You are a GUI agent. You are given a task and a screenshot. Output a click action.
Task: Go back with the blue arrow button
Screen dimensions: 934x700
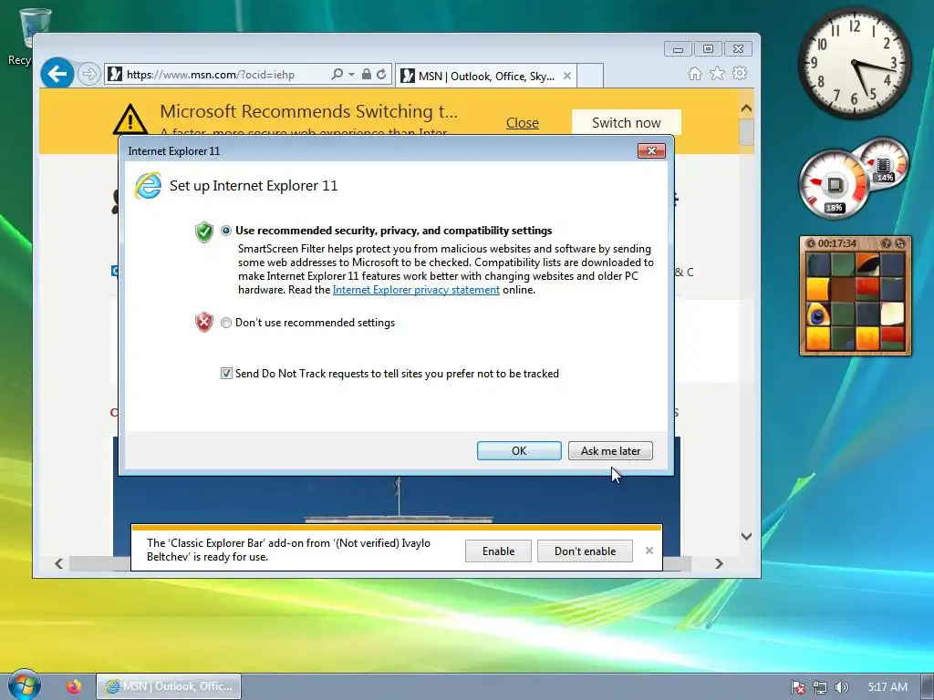pyautogui.click(x=57, y=74)
